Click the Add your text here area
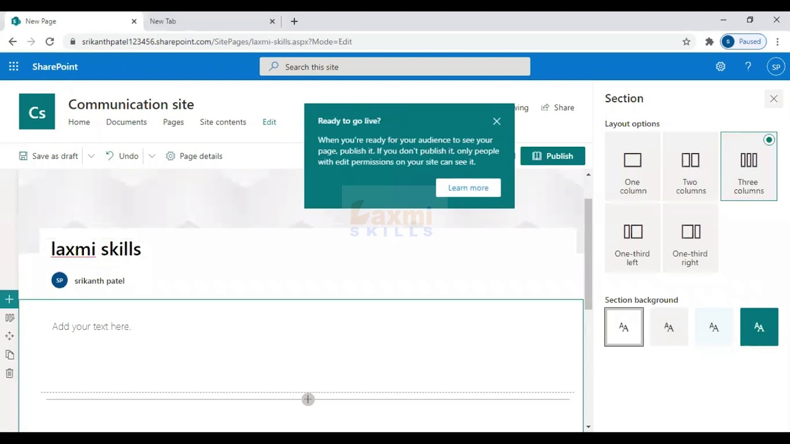Image resolution: width=790 pixels, height=444 pixels. point(91,327)
